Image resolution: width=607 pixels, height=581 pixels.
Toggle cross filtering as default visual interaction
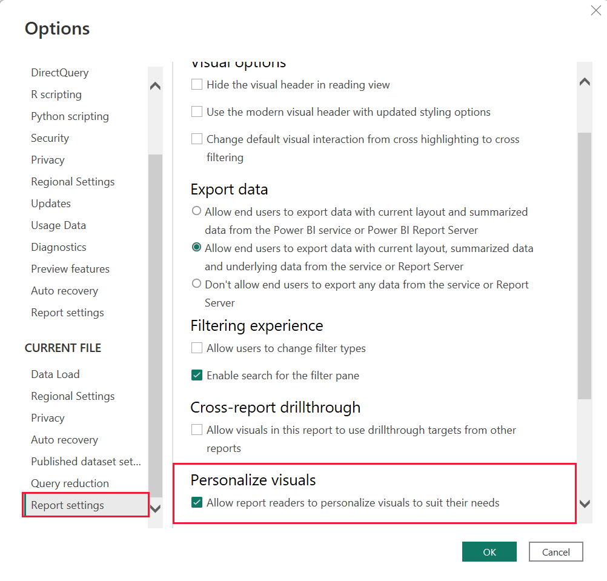(196, 139)
